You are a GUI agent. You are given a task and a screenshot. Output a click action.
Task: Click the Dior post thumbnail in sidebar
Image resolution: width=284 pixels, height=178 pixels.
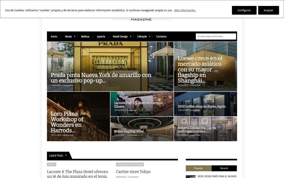[x=191, y=176]
